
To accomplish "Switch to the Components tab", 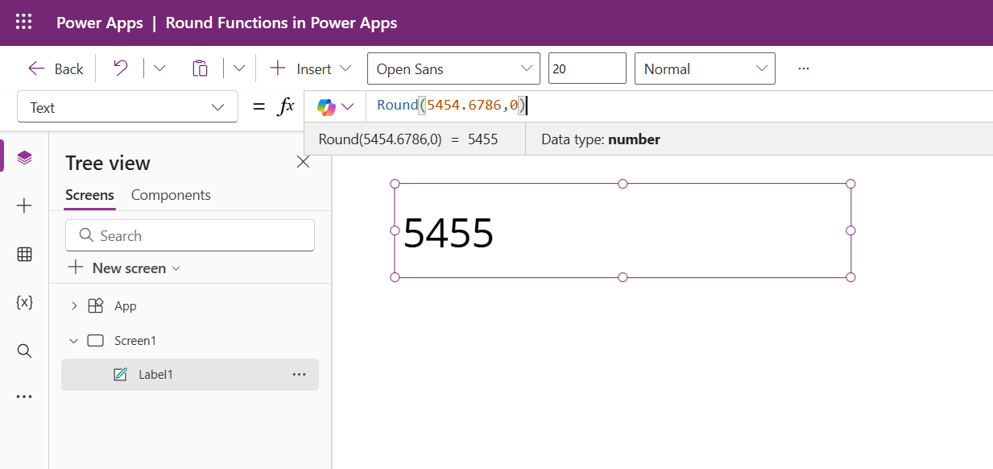I will coord(171,195).
